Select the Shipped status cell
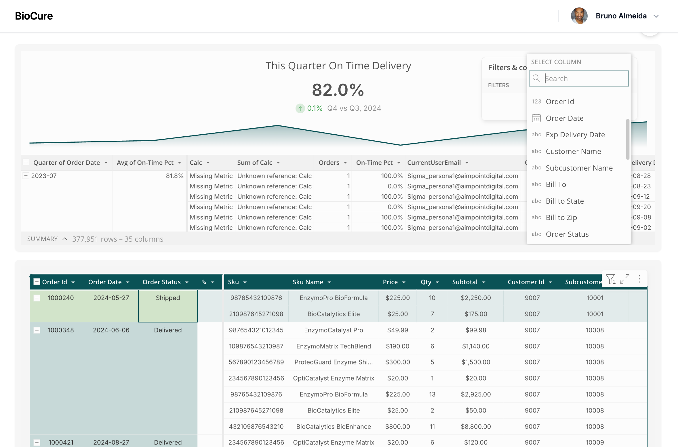The height and width of the screenshot is (447, 678). [x=168, y=306]
